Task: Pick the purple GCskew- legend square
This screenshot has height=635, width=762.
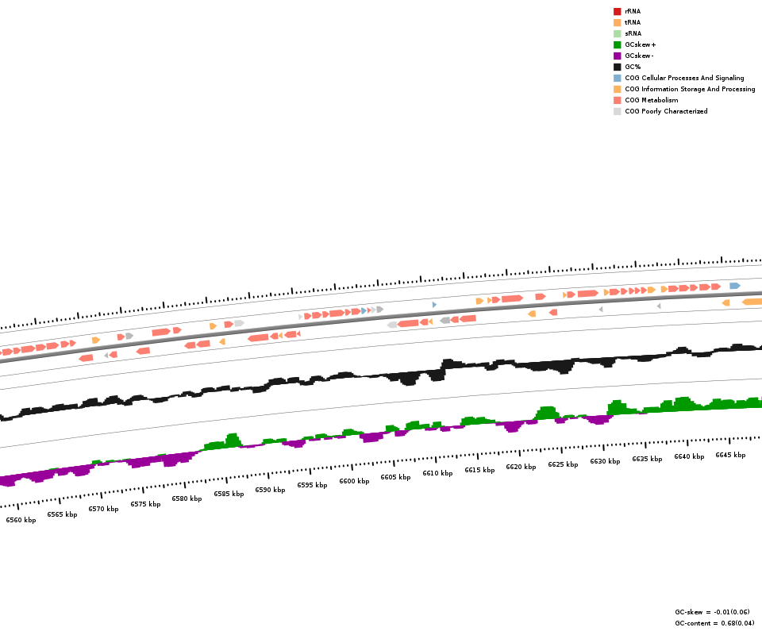Action: click(617, 56)
